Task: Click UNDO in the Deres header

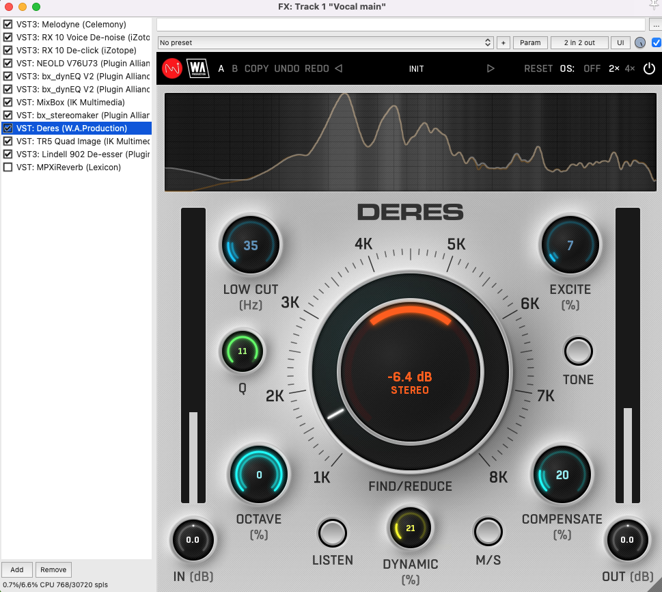Action: click(287, 68)
